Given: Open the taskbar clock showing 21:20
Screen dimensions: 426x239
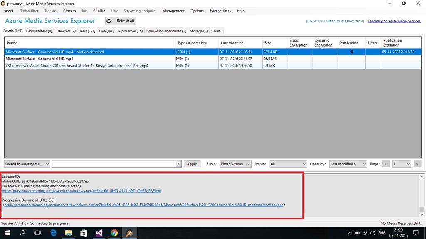Looking at the screenshot, I should click(398, 233).
